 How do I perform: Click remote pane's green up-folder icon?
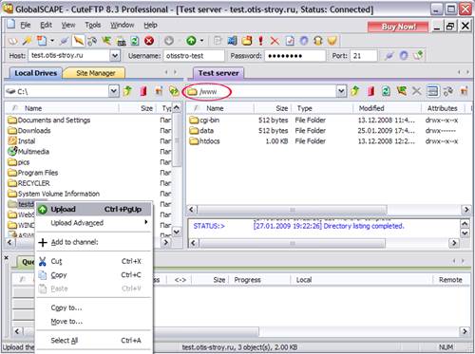(x=355, y=91)
